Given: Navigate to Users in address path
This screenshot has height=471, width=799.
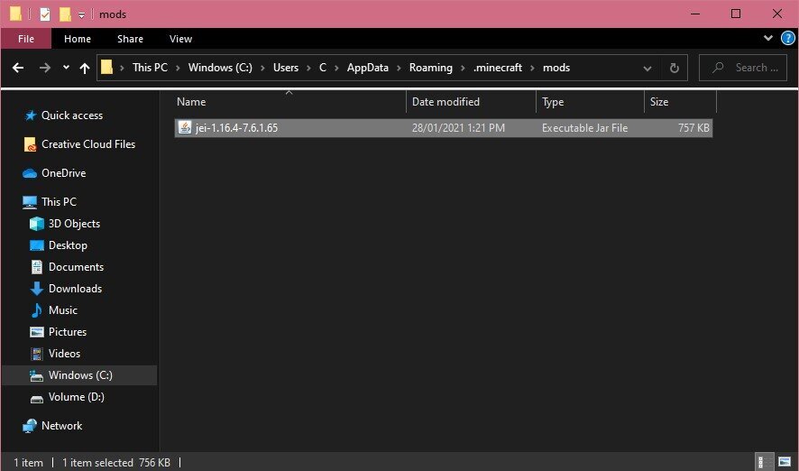Looking at the screenshot, I should tap(285, 68).
